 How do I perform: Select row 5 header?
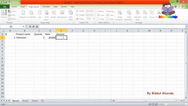(x=2, y=48)
